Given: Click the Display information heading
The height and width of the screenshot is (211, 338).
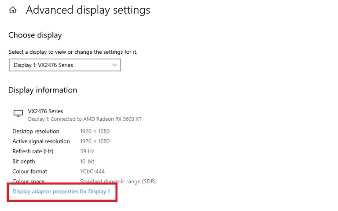Looking at the screenshot, I should (43, 90).
